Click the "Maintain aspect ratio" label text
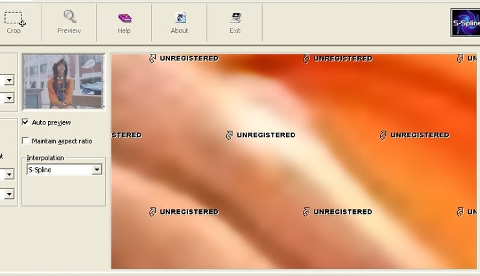Viewport: 480px width, 276px height. pos(62,141)
